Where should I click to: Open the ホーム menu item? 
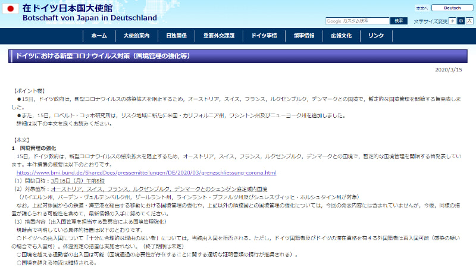tap(99, 36)
